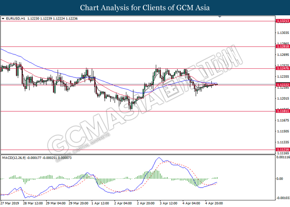The height and width of the screenshot is (207, 290).
Task: Click the 28 Mar 12:00 time label
Action: (33, 203)
